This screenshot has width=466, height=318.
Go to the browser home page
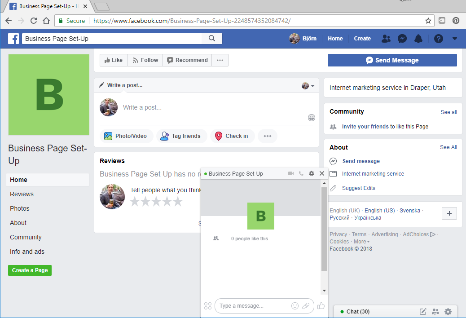(x=46, y=21)
